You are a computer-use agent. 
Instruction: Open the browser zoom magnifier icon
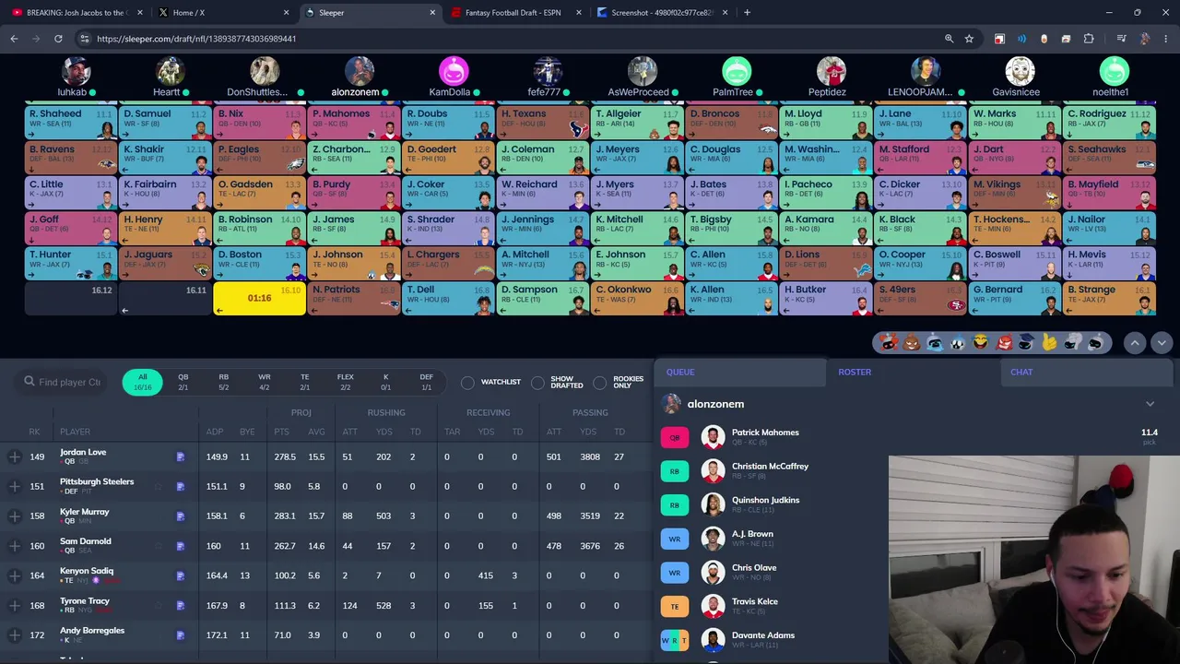tap(949, 39)
